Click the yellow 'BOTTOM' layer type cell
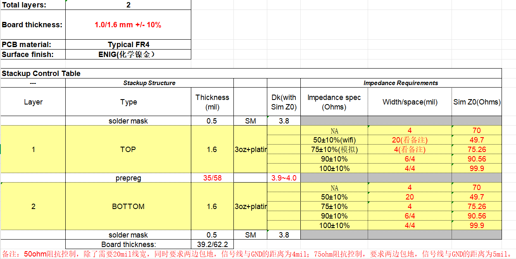Viewport: 516px width, 259px height. coord(128,206)
